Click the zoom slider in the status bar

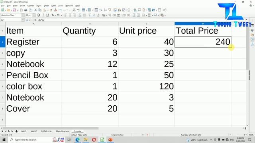[238, 135]
